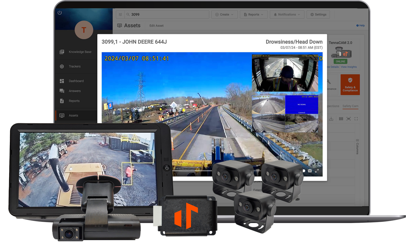
Task: Click the Help link
Action: (x=360, y=25)
